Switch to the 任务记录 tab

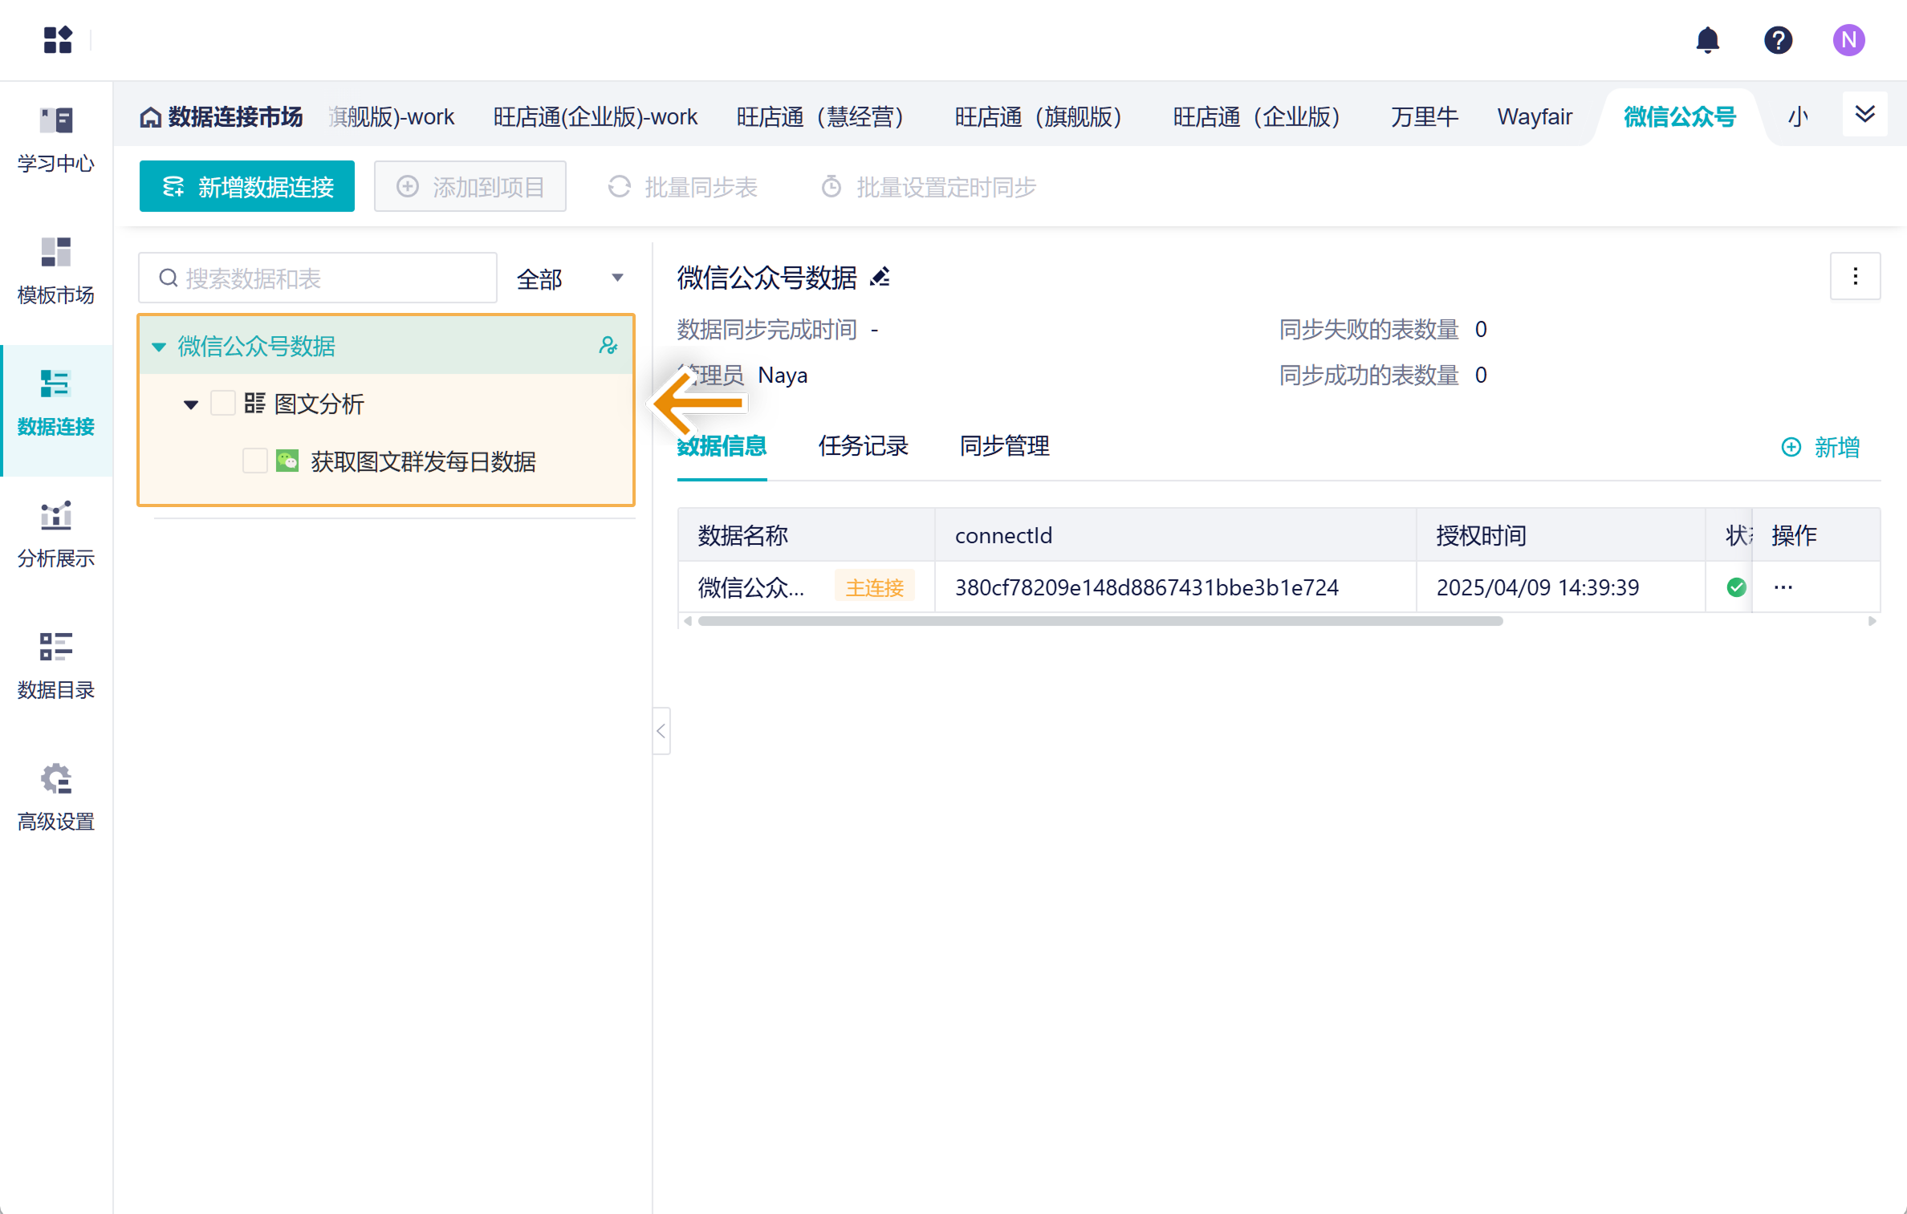pos(863,446)
